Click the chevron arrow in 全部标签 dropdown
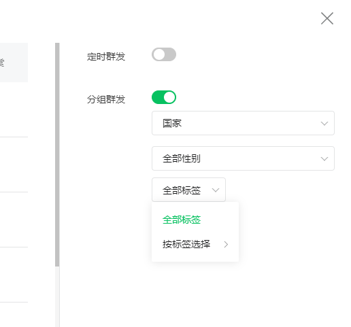Screen dimensions: 351x327 (x=216, y=190)
